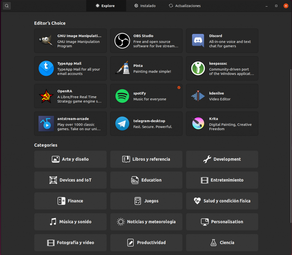The image size is (292, 255).
Task: Open the Krita colorful icon
Action: point(198,124)
